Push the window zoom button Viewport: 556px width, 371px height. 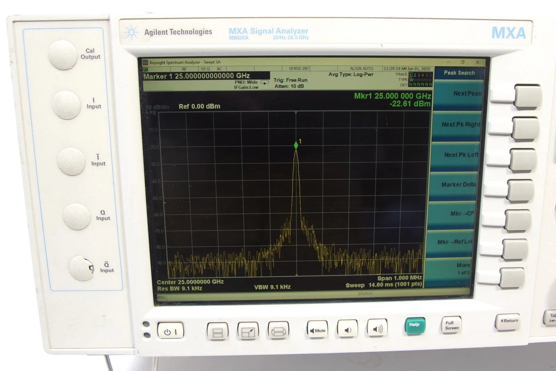coord(248,331)
